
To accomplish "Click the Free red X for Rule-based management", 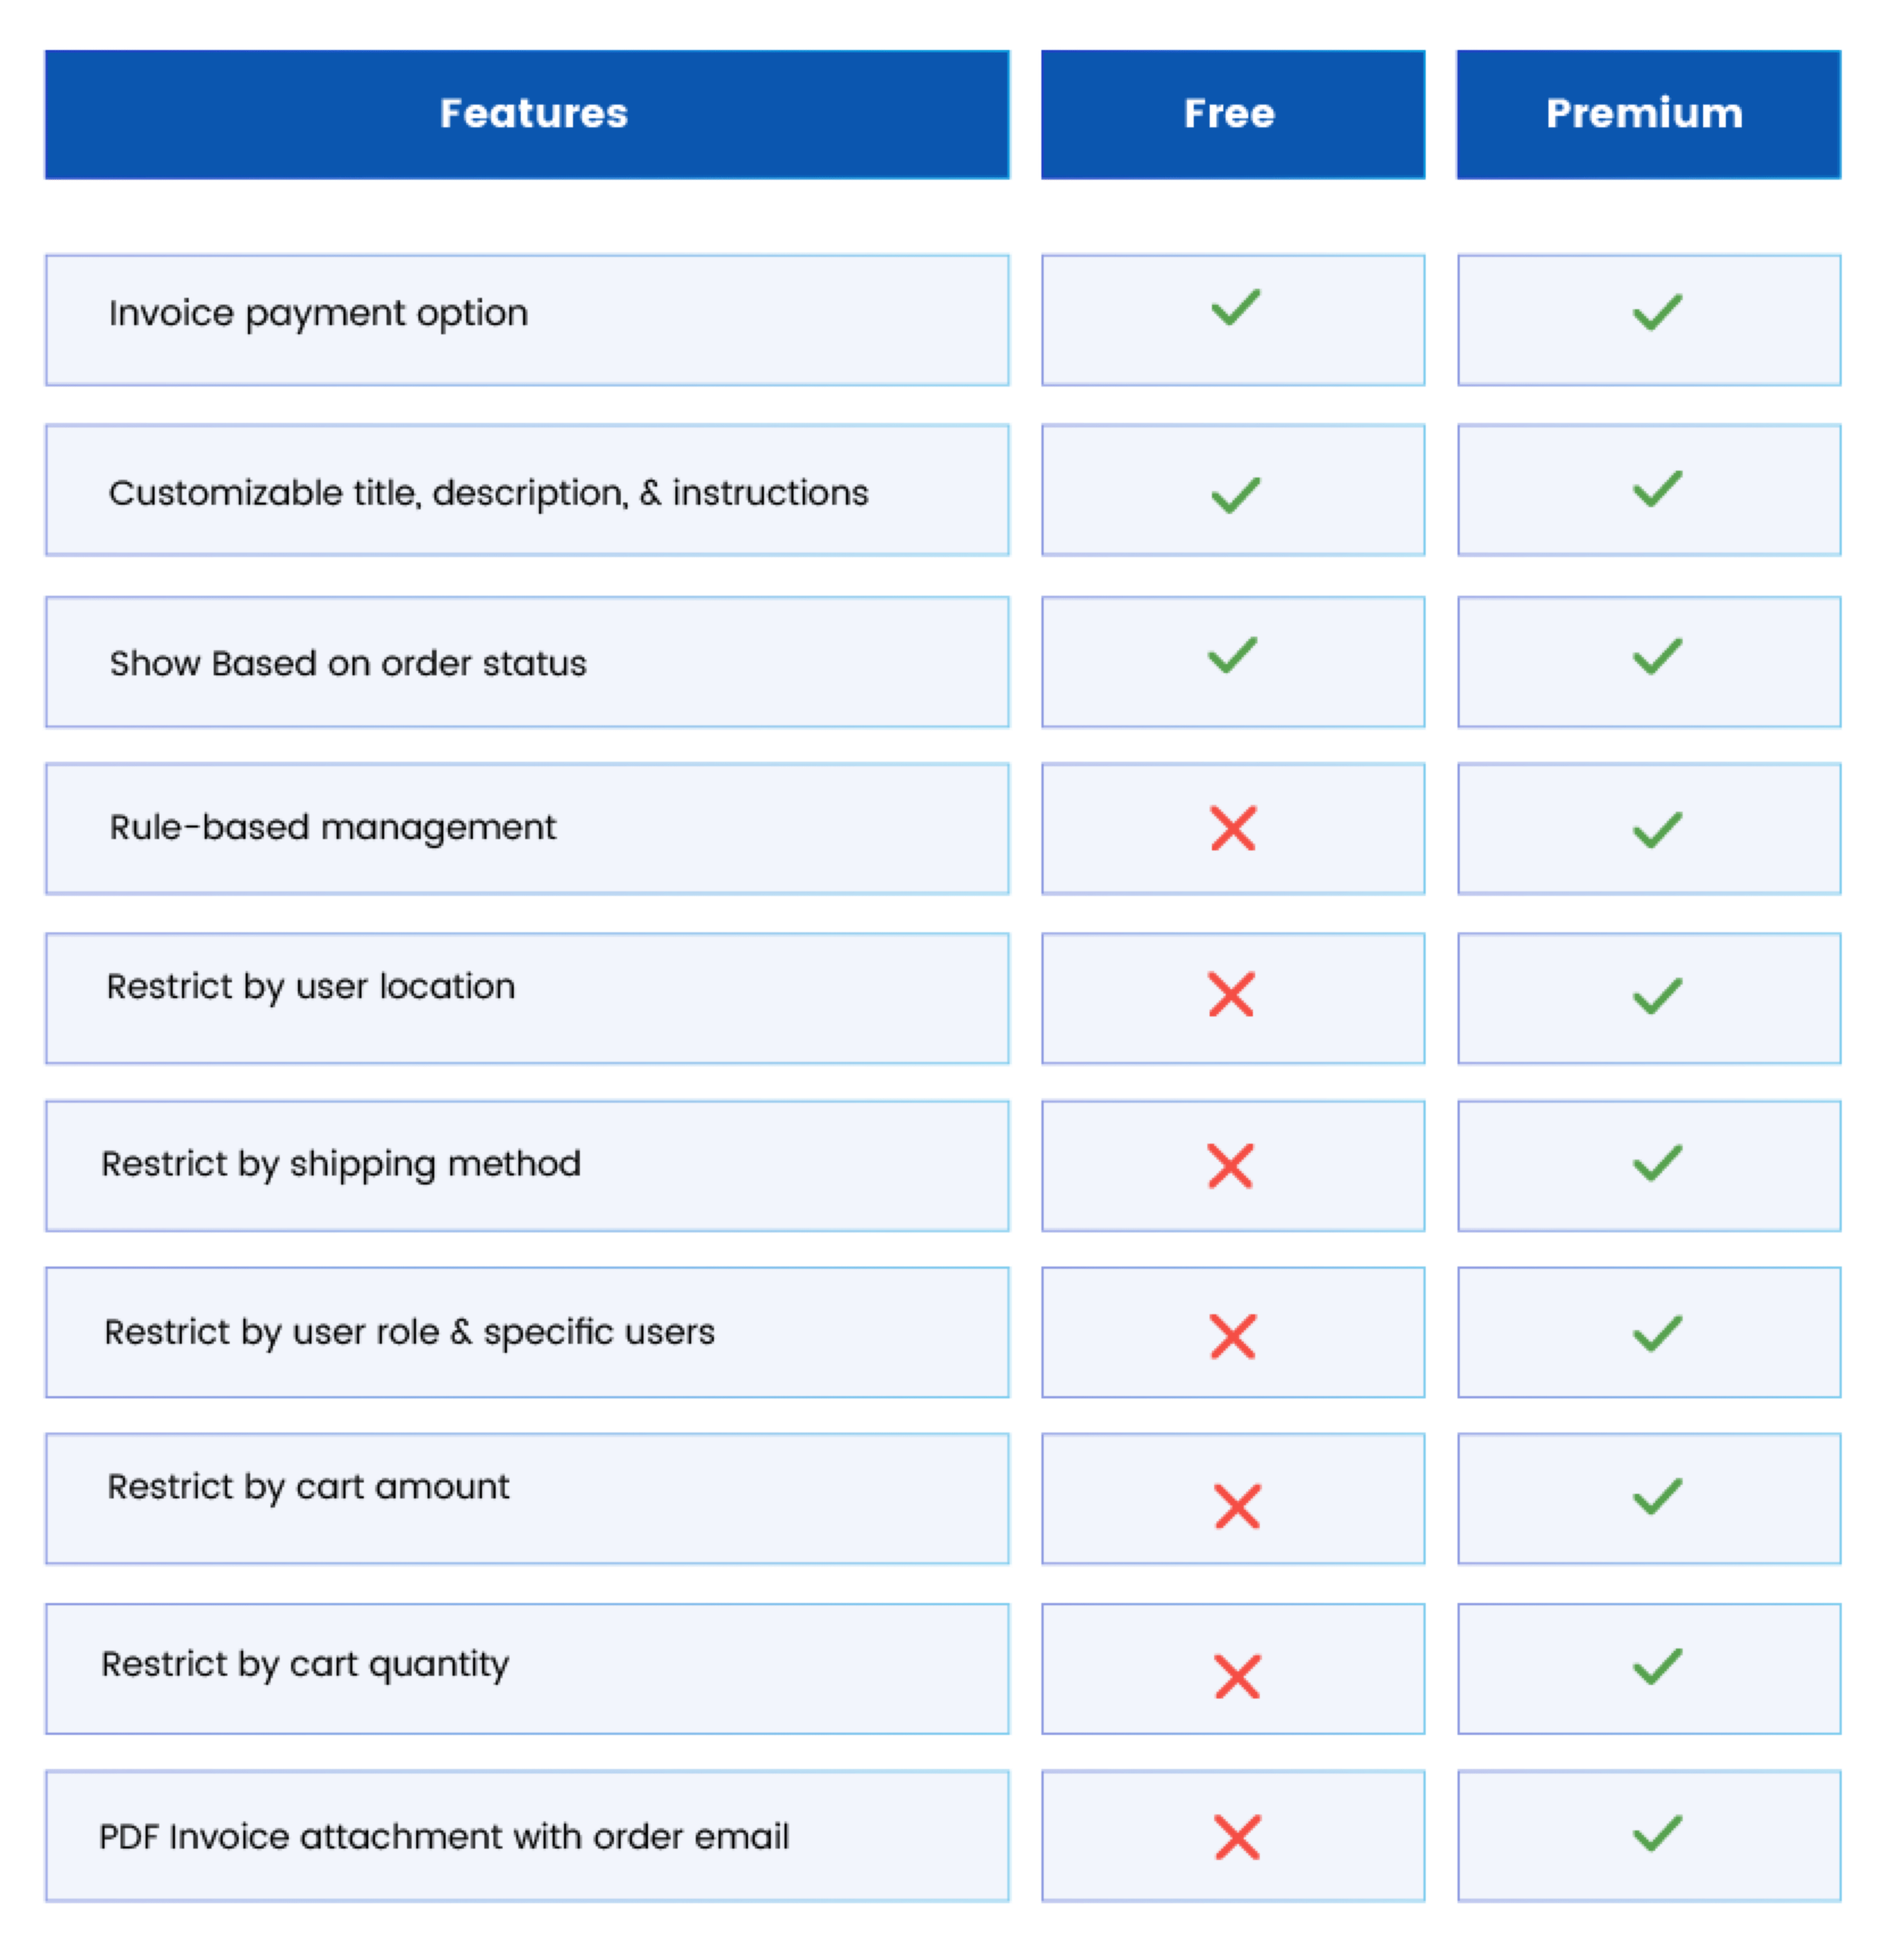I will coord(1233,828).
